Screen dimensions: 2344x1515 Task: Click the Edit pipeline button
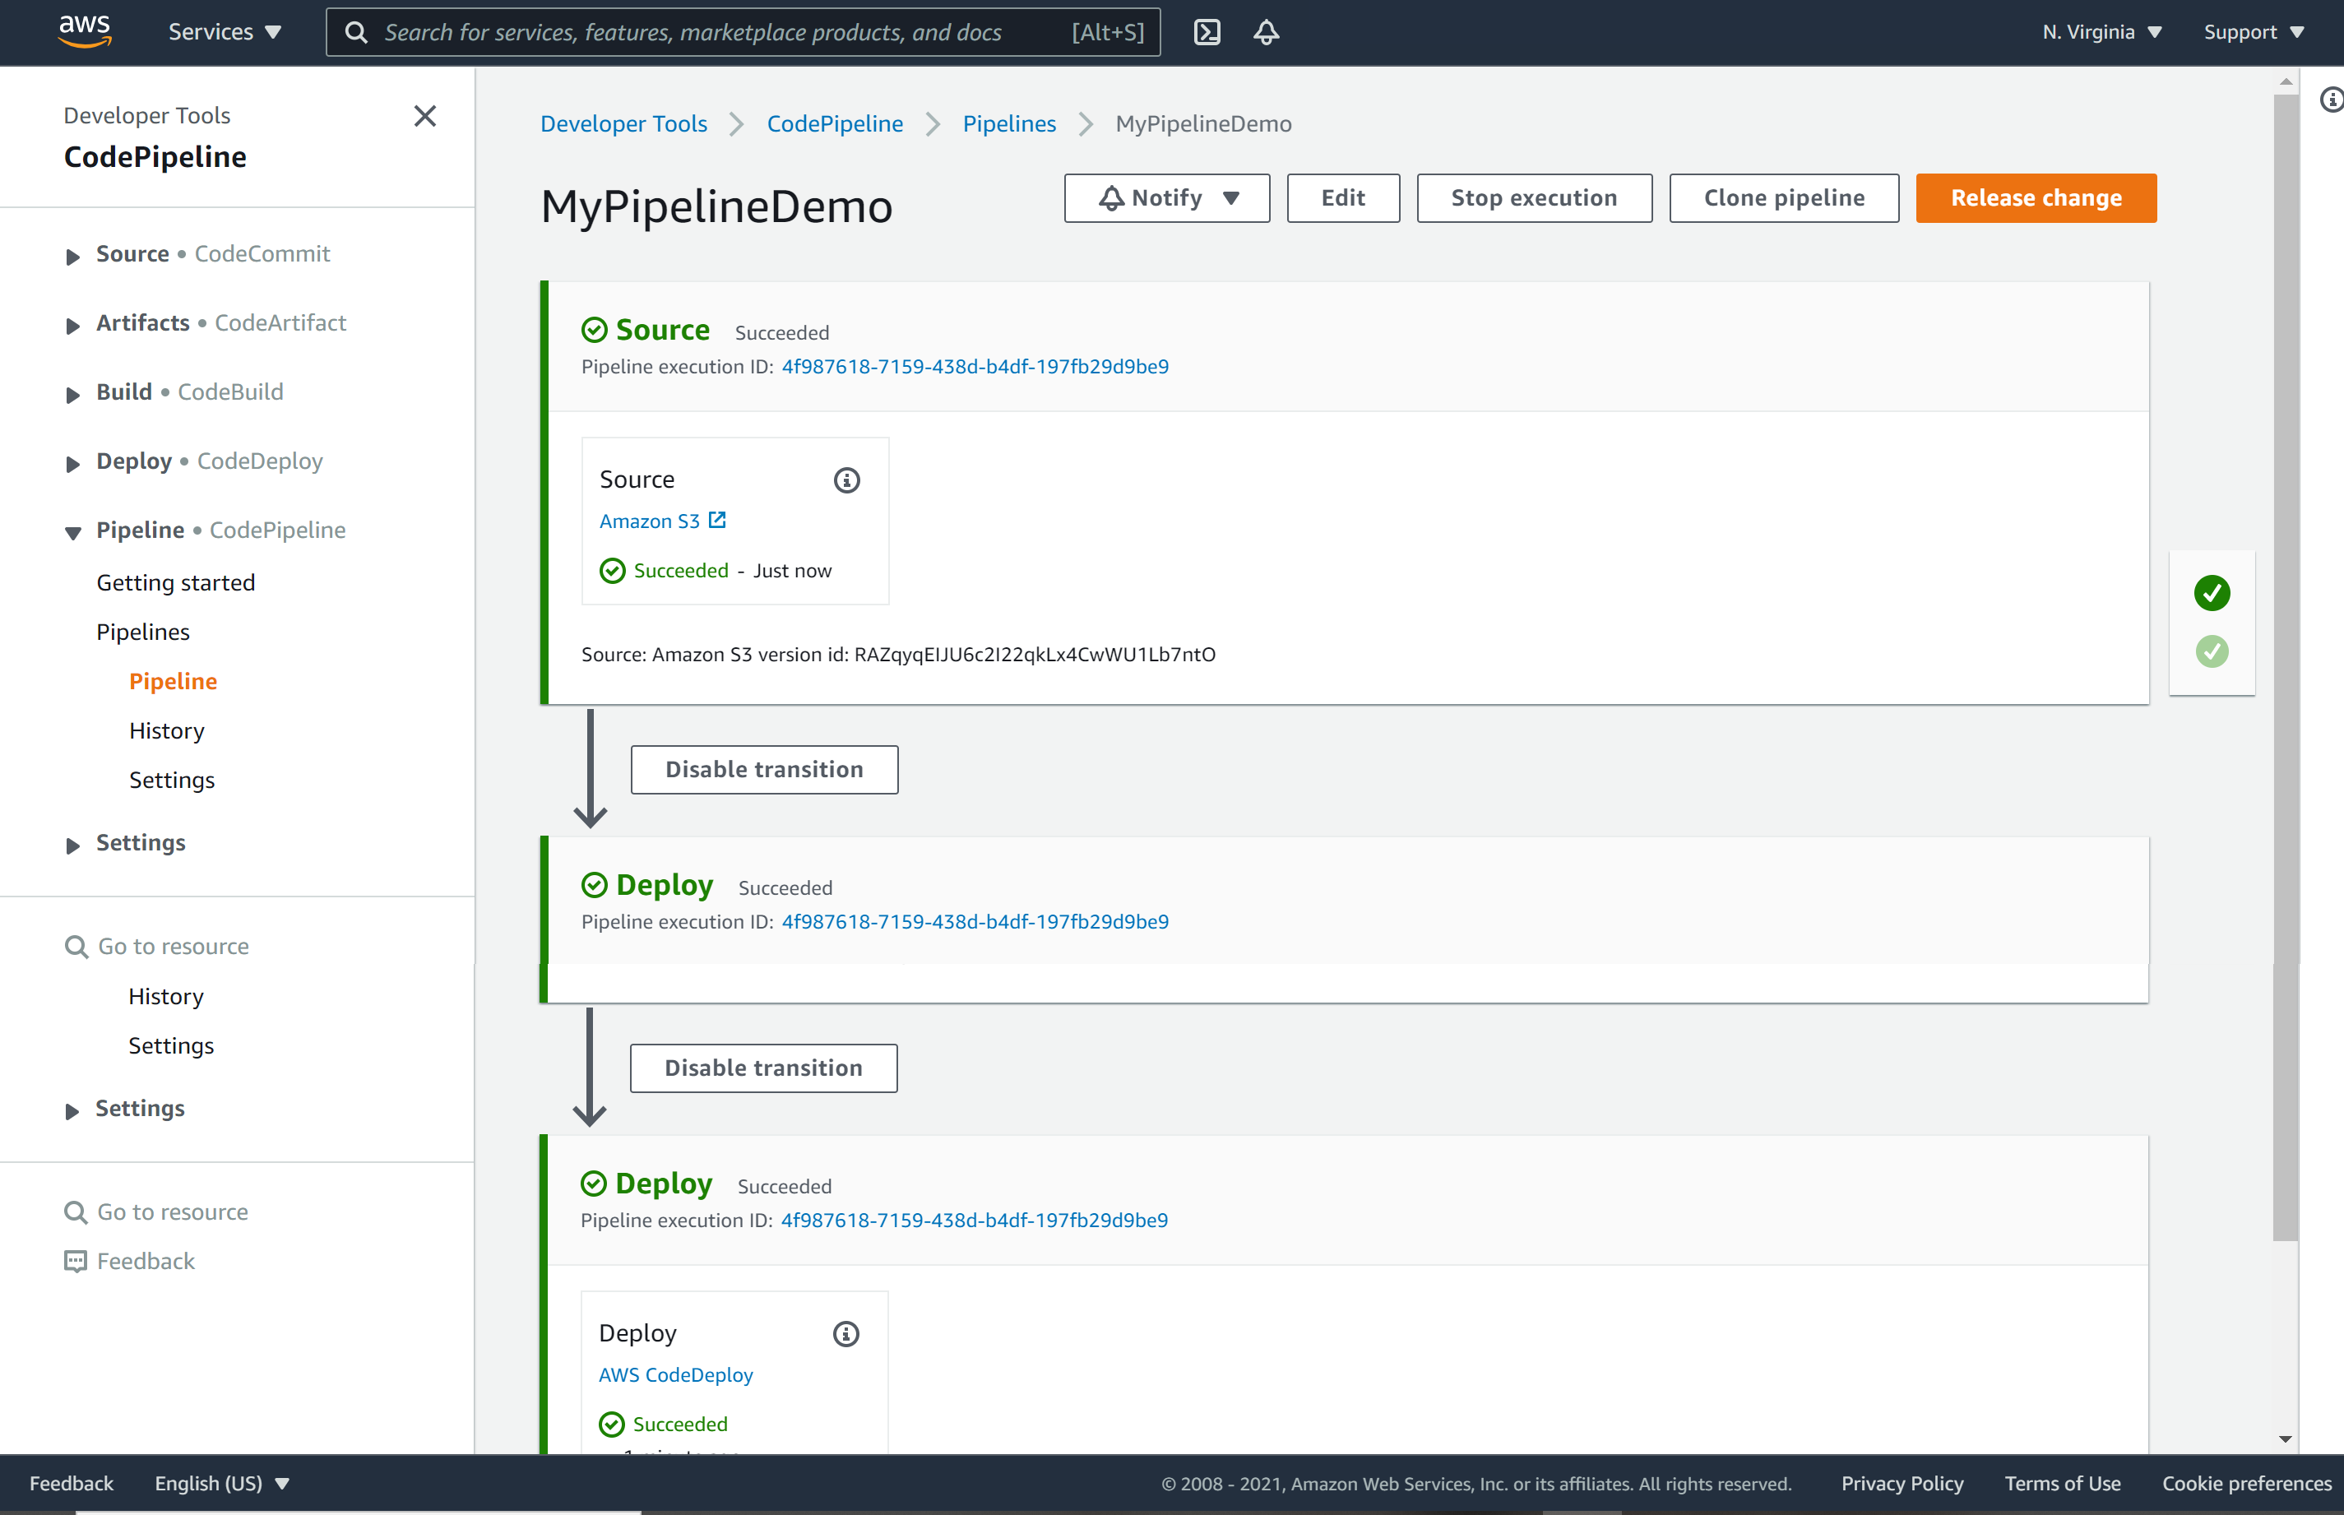point(1343,198)
